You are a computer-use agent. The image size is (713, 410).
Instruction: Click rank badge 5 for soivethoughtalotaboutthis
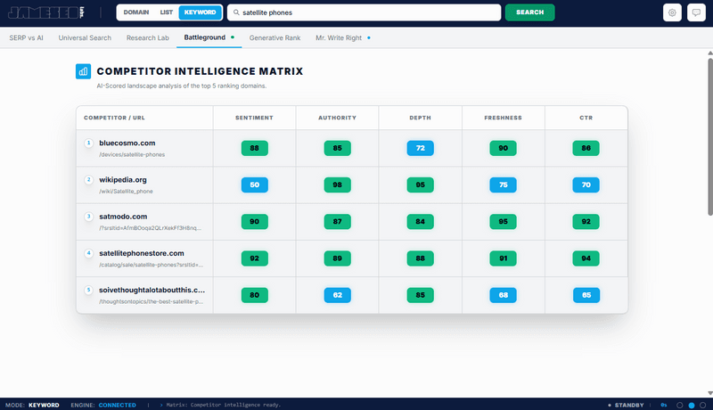coord(88,290)
